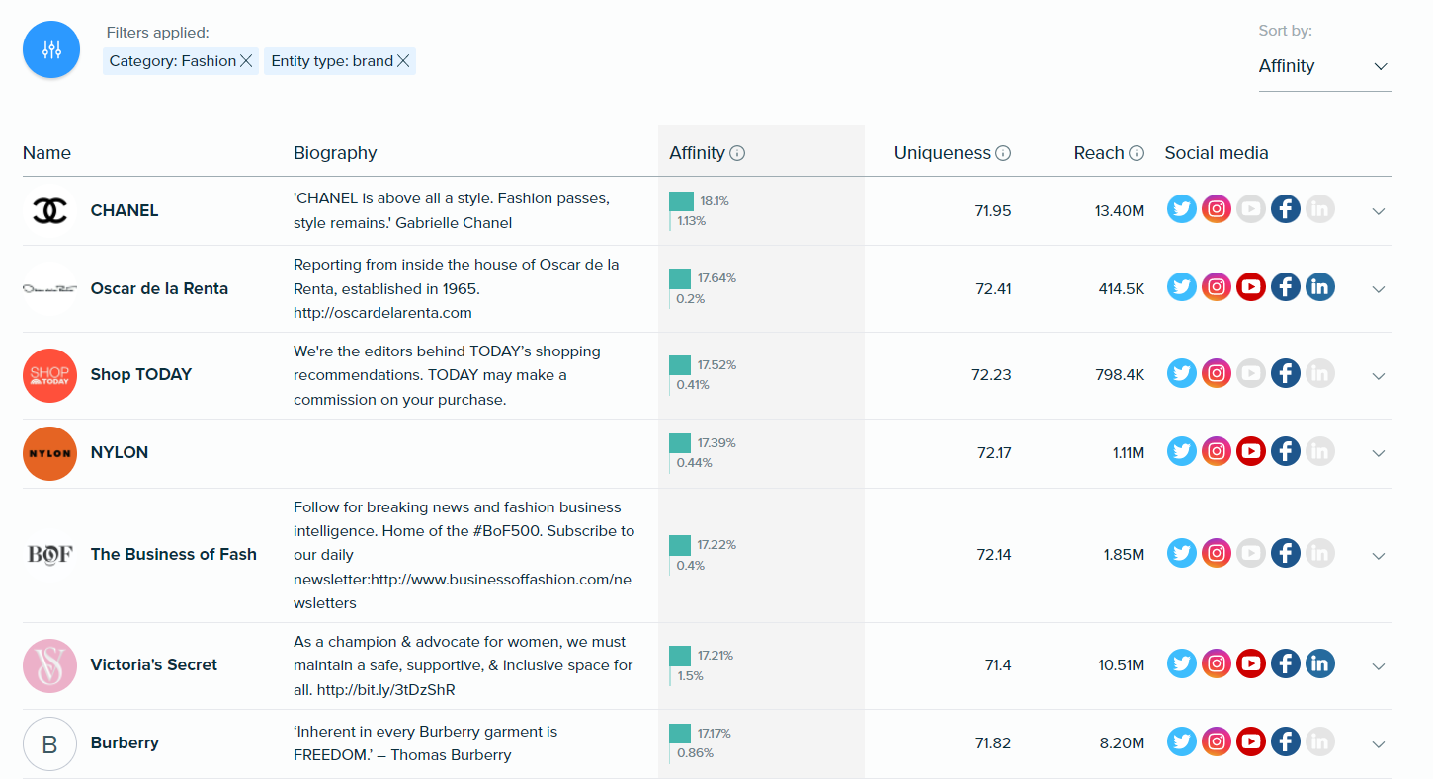The image size is (1433, 779).
Task: Remove the Category: Fashion filter
Action: [x=246, y=61]
